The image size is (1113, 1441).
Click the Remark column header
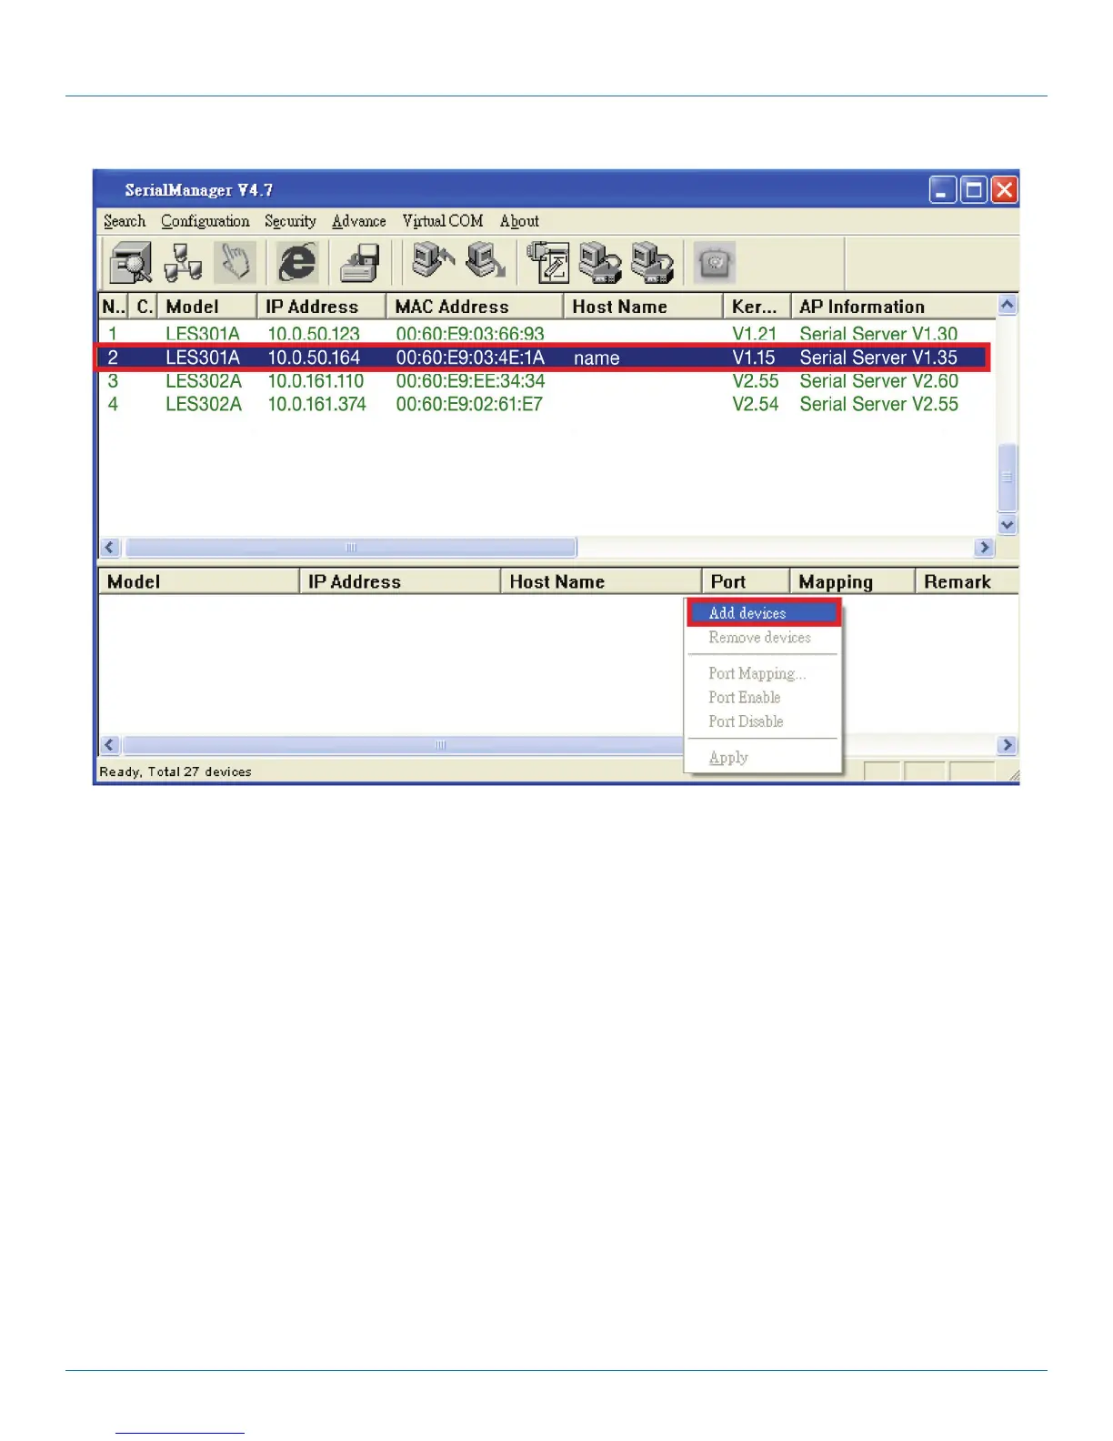point(967,581)
